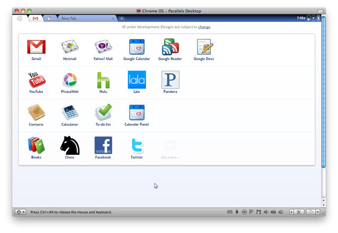Click the vertical scrollbar thumb
Viewport: 338px width, 233px height.
click(323, 92)
